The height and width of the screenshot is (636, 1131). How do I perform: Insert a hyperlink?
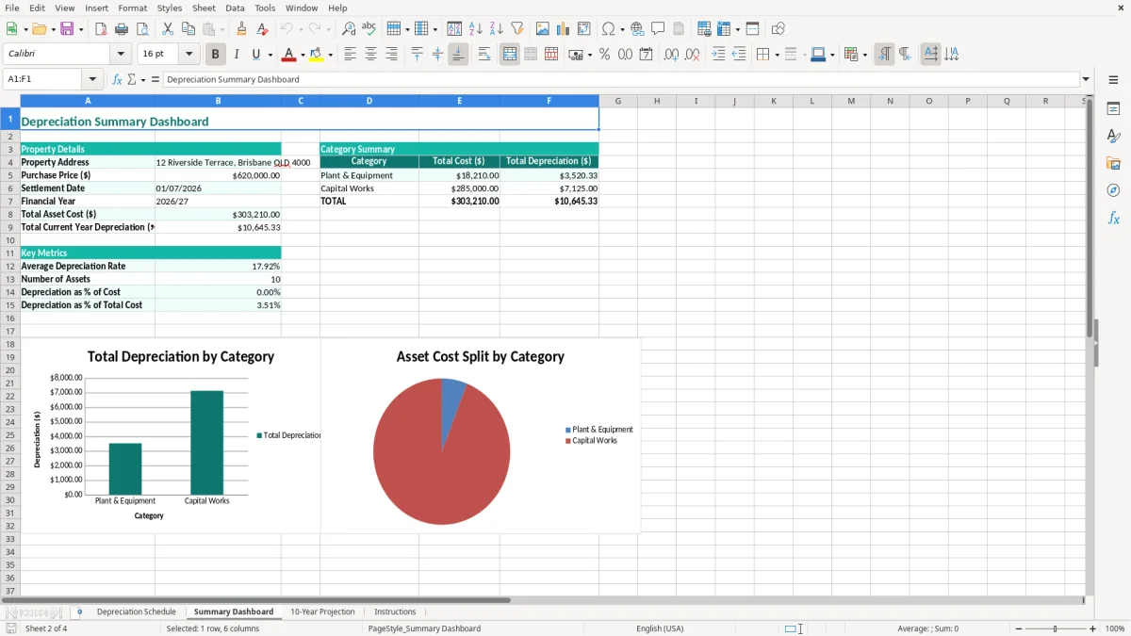(x=637, y=29)
